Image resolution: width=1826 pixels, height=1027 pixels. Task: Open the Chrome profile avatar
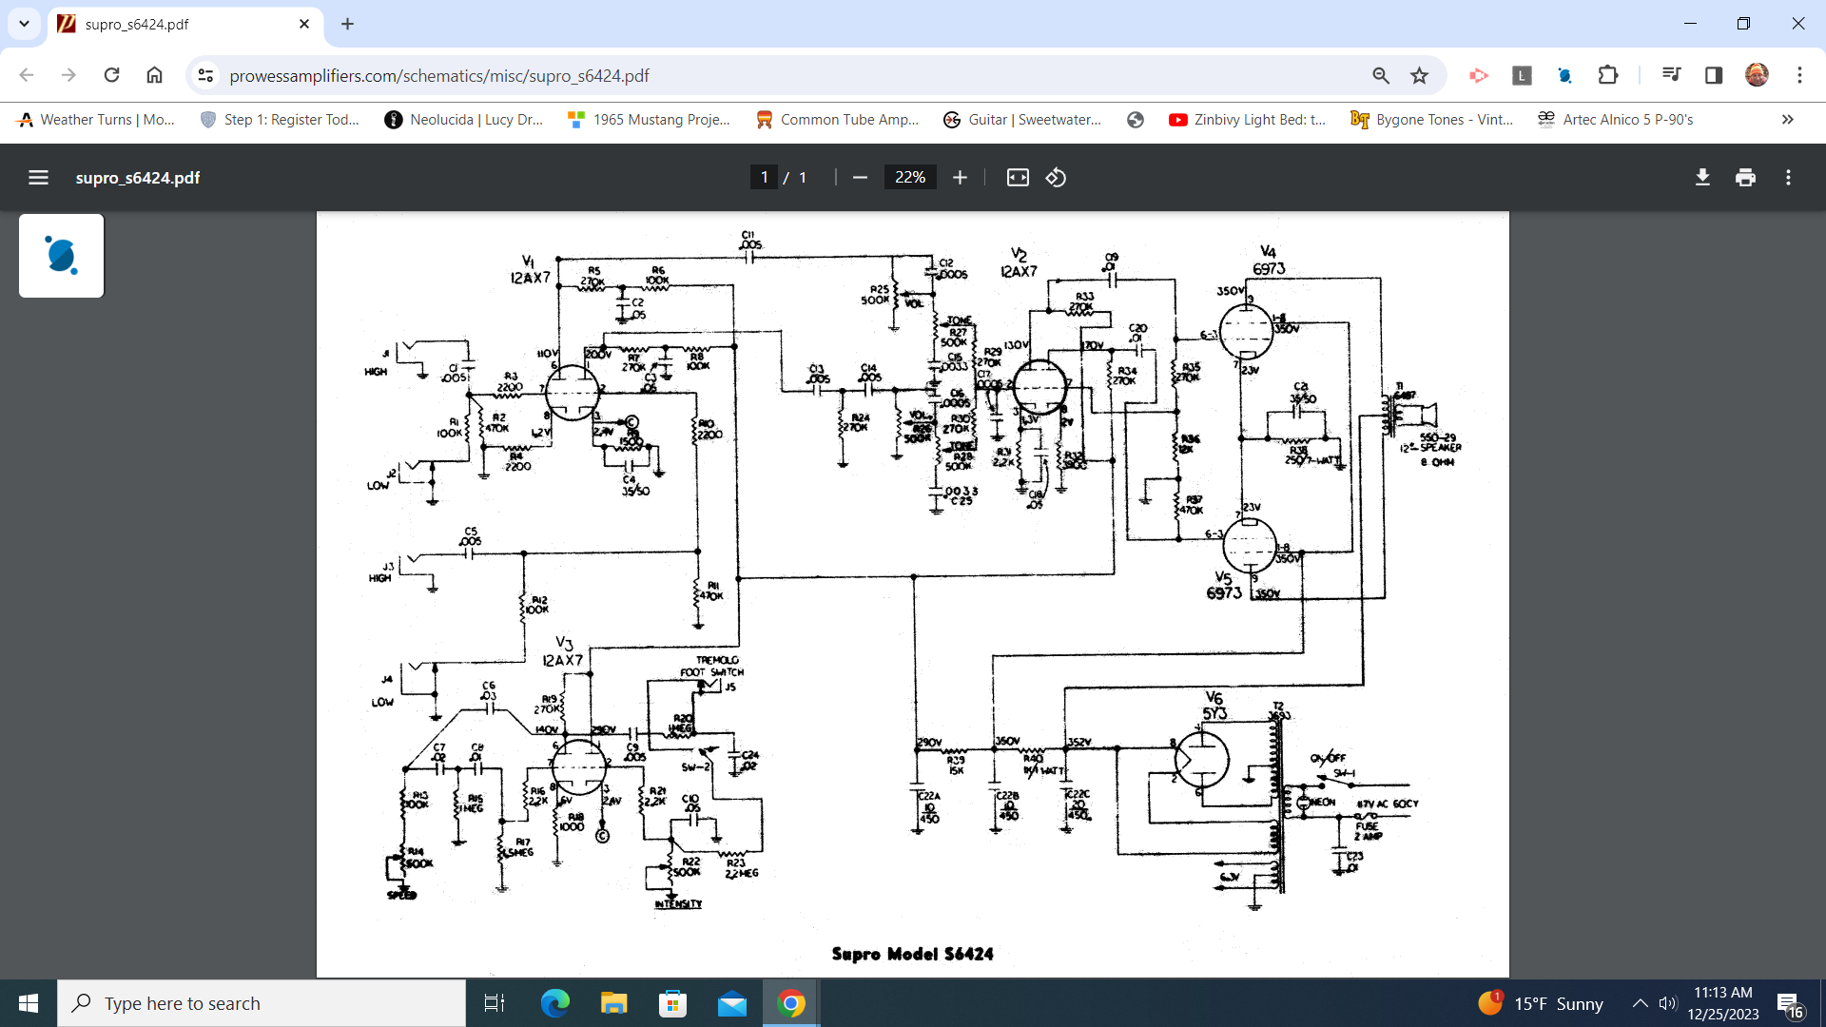1757,75
